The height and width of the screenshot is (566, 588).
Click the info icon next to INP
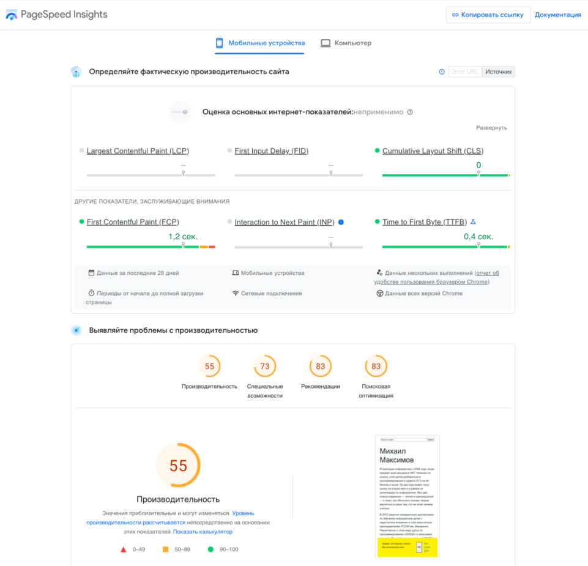pyautogui.click(x=341, y=222)
